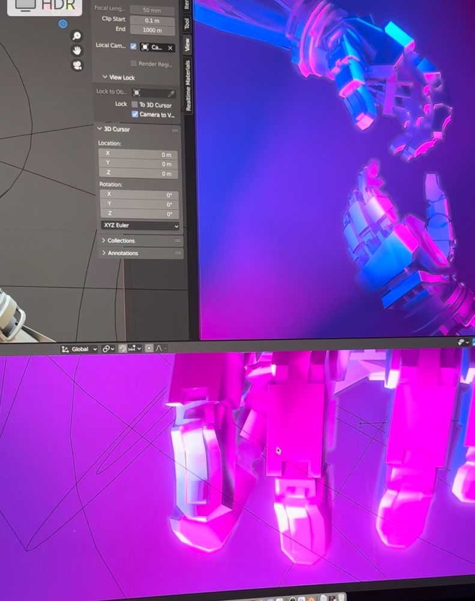The width and height of the screenshot is (475, 601).
Task: Click the Lock to Object field
Action: (154, 93)
